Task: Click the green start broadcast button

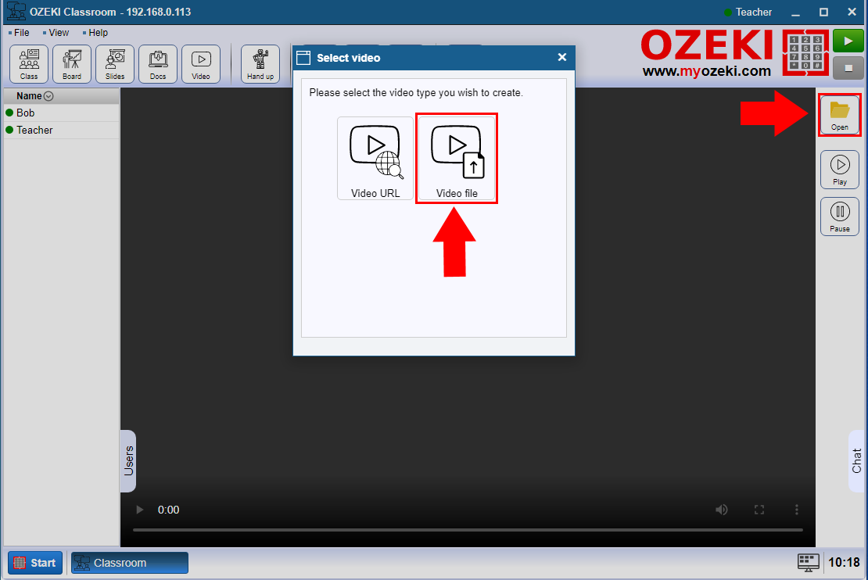Action: tap(848, 40)
